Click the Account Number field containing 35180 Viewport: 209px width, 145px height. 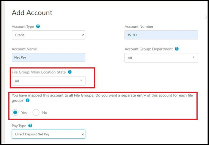click(x=161, y=35)
